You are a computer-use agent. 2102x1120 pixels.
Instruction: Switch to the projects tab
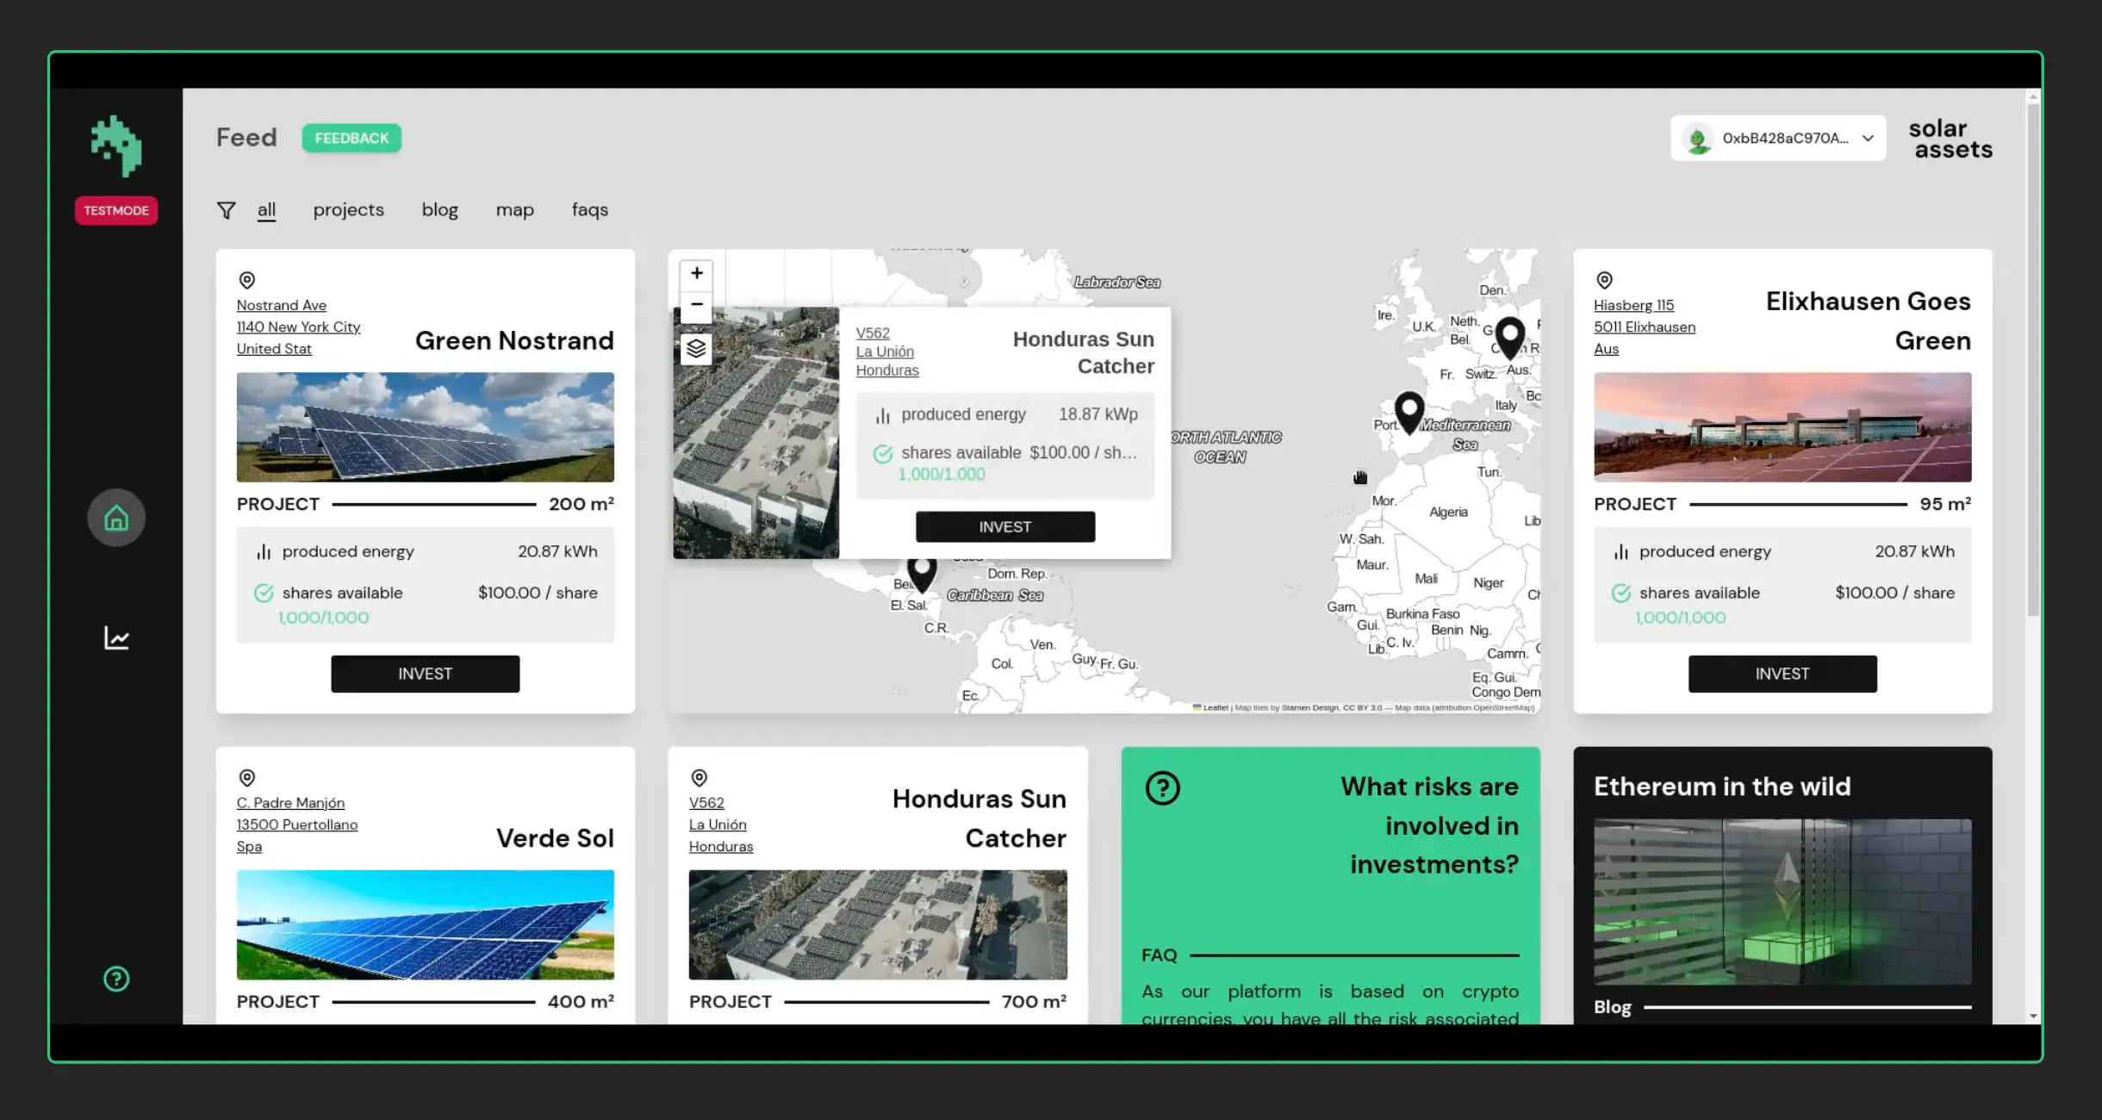(x=348, y=210)
